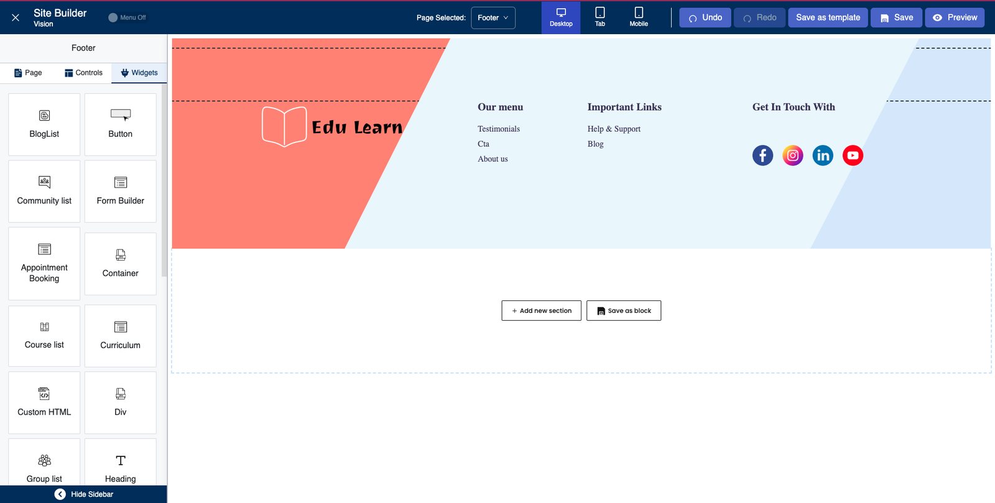Click the Facebook social icon
This screenshot has height=503, width=995.
point(762,155)
